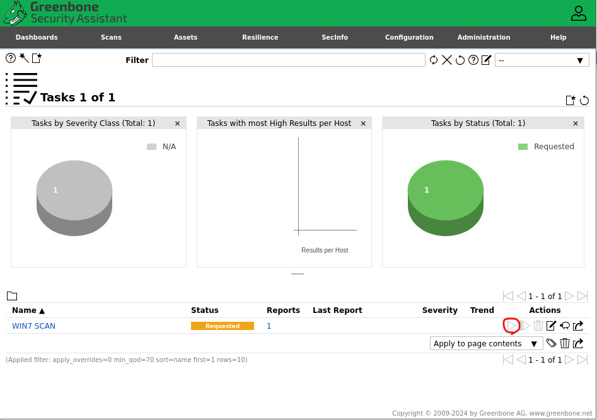Sort the table by Reports column
Screen dimensions: 597x420
click(x=283, y=310)
